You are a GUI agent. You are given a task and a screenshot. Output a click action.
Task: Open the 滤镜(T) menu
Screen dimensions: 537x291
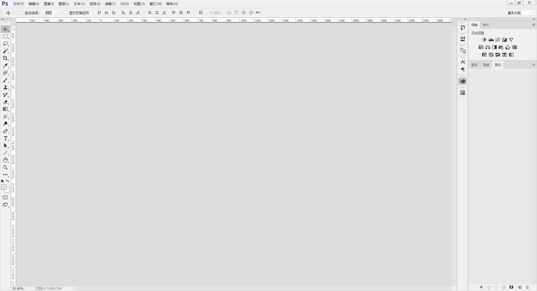[x=110, y=4]
